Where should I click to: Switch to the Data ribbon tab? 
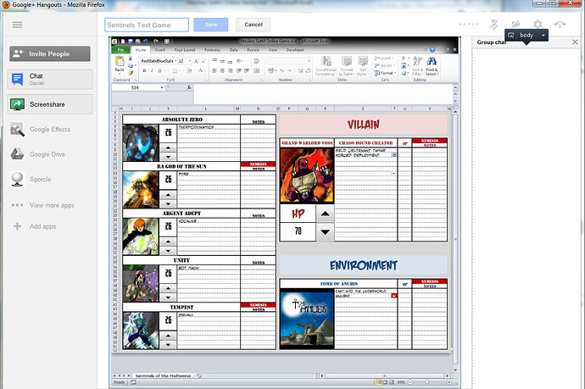click(233, 50)
